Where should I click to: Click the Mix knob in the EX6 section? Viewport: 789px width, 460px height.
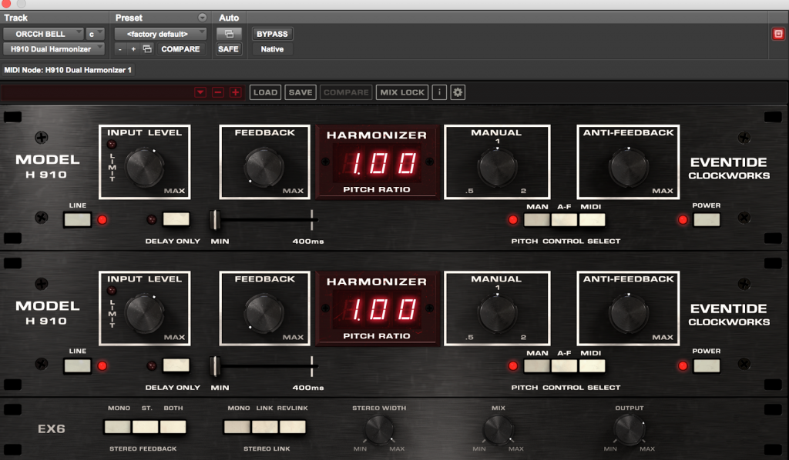[498, 430]
